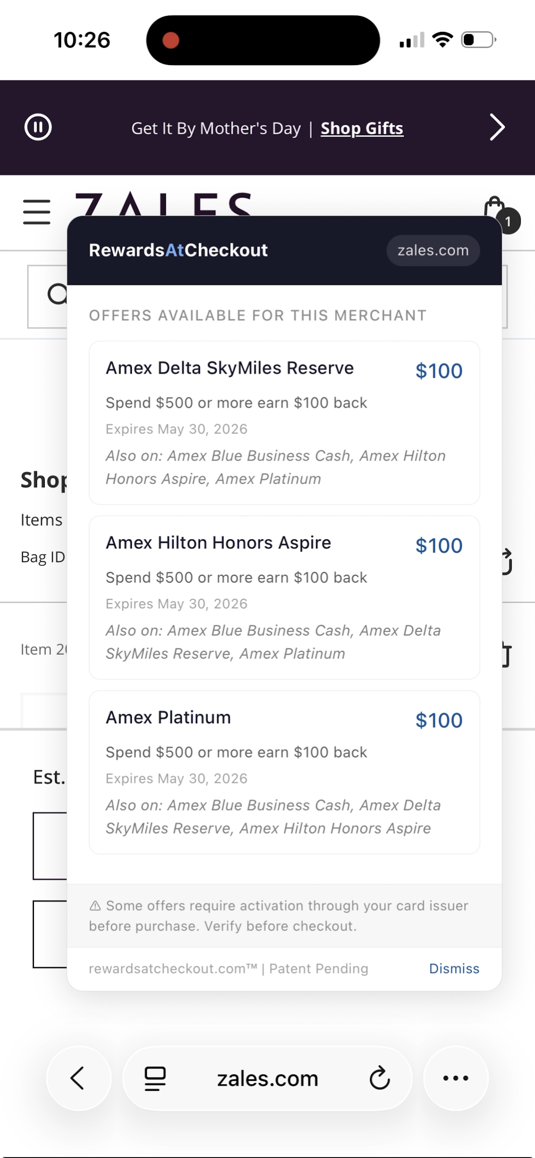Viewport: 535px width, 1158px height.
Task: Open the browser more options ellipsis
Action: [x=455, y=1078]
